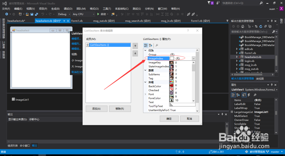This screenshot has width=285, height=156.
Task: Click Alphabetical sort icon in Properties panel
Action: coord(238,95)
